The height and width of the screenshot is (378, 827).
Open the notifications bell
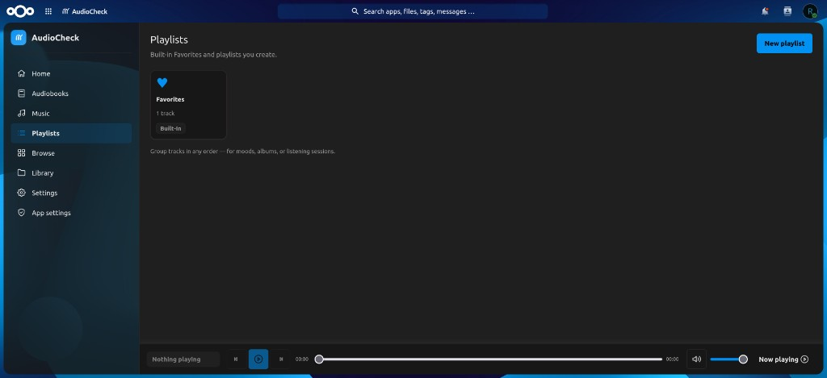click(765, 11)
